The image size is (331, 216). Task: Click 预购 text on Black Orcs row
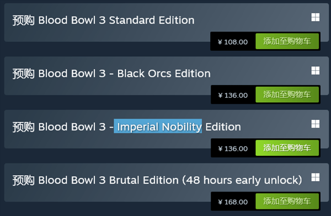pos(23,74)
